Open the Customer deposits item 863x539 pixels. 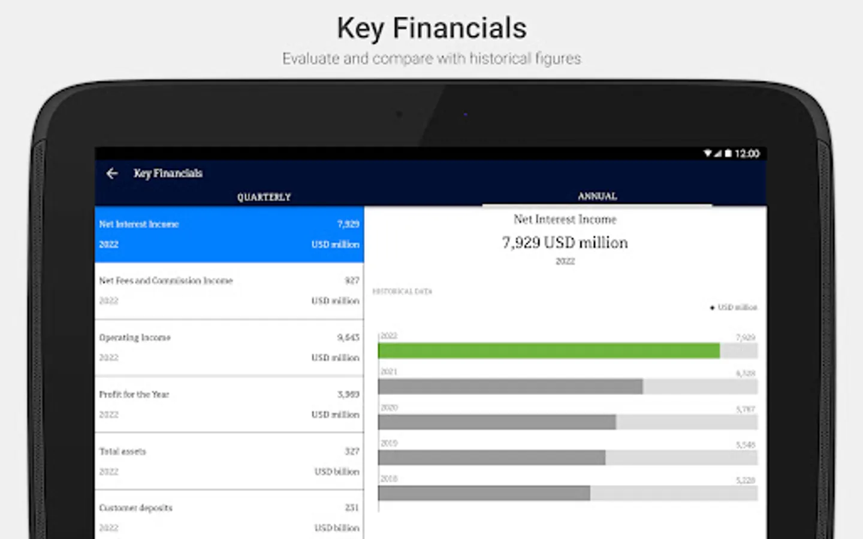[230, 515]
